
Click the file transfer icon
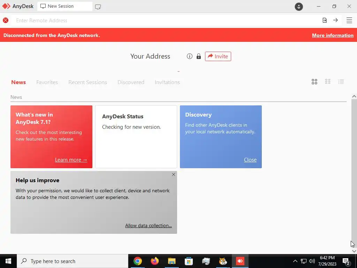point(325,20)
